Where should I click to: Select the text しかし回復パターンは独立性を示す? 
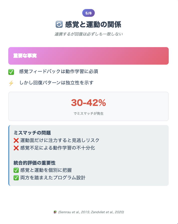[56, 83]
